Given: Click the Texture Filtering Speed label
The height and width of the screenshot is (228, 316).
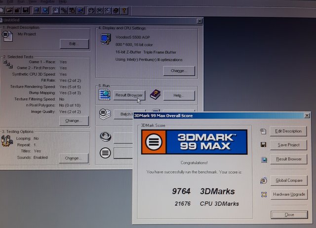Looking at the screenshot, I should pos(35,99).
